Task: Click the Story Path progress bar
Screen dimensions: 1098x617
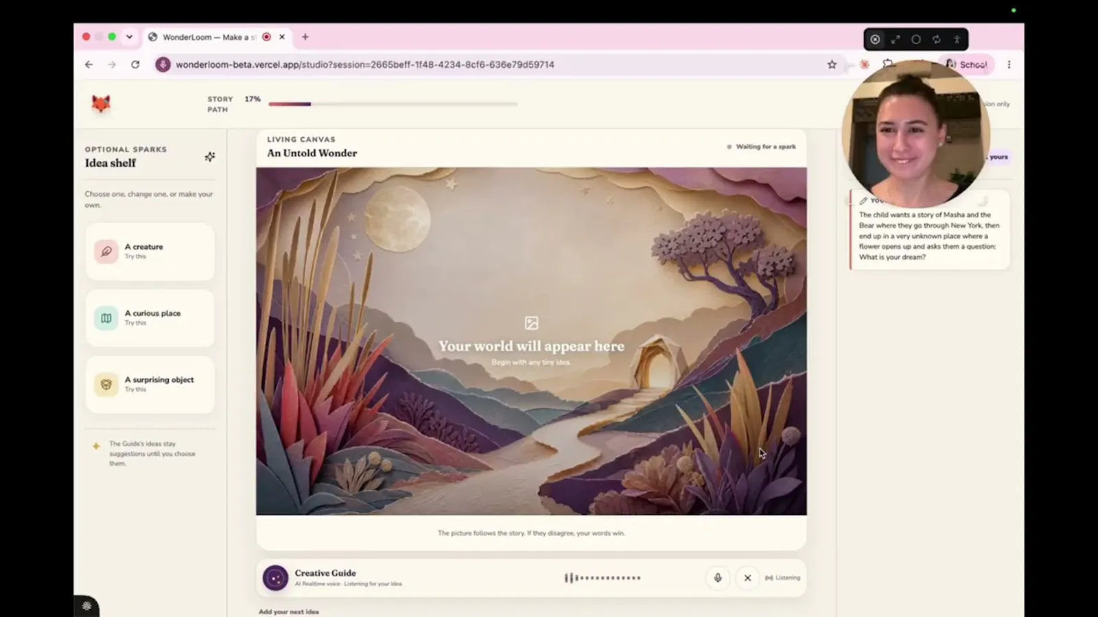Action: pos(393,104)
